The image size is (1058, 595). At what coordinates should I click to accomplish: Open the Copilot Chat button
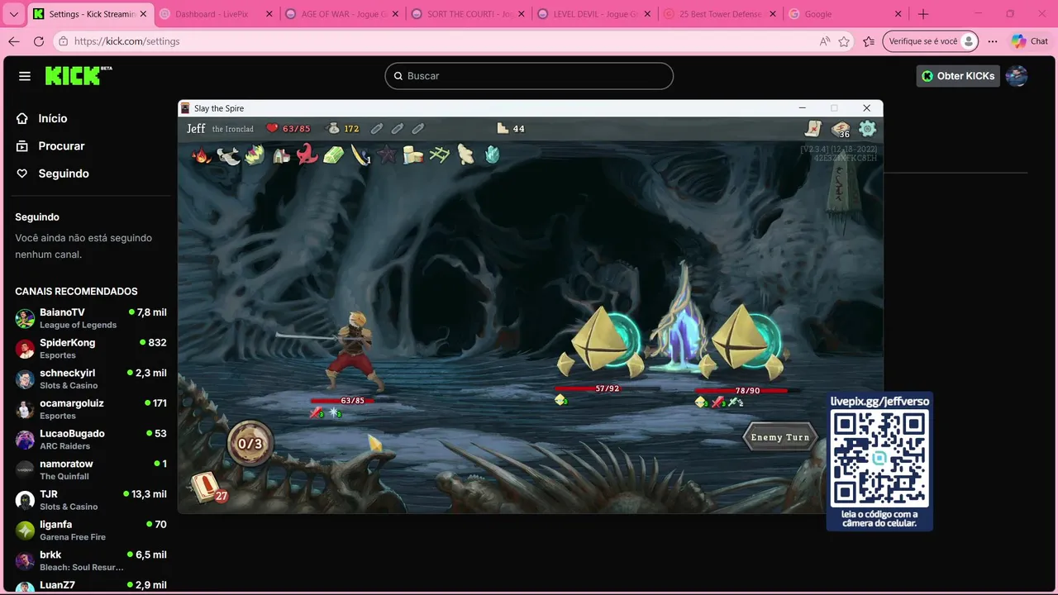[1030, 41]
